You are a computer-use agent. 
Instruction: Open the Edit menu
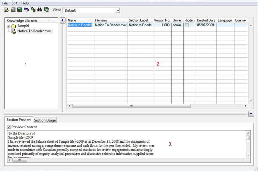pyautogui.click(x=15, y=3)
